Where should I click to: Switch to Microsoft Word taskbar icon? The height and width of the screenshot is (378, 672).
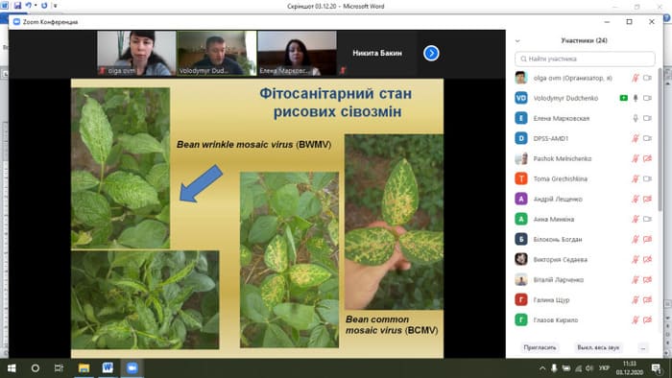click(108, 368)
